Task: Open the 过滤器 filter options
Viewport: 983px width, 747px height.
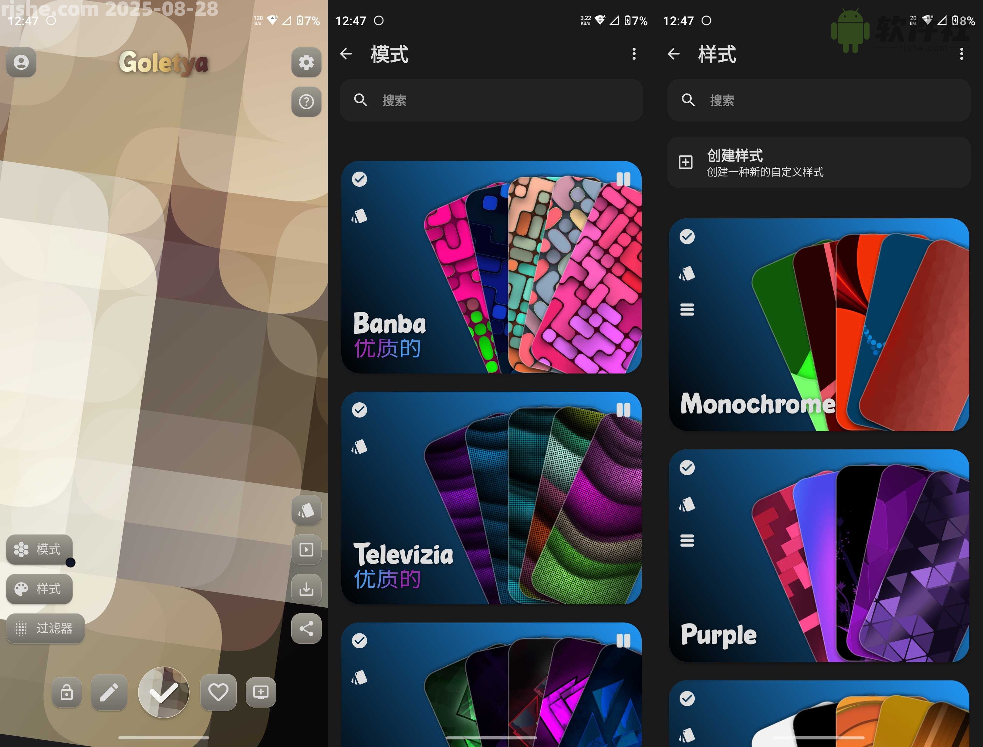Action: point(45,628)
